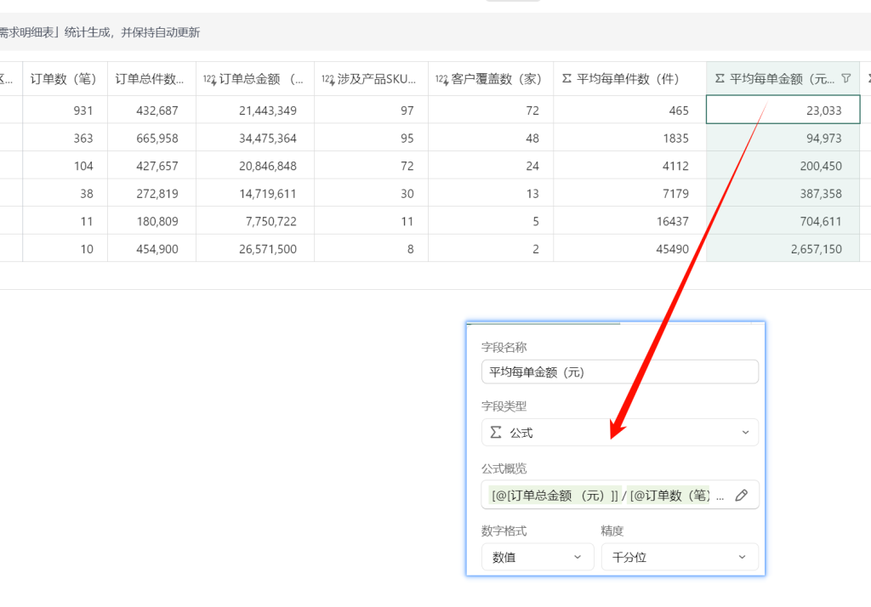Click the order count cell 104

click(x=65, y=166)
